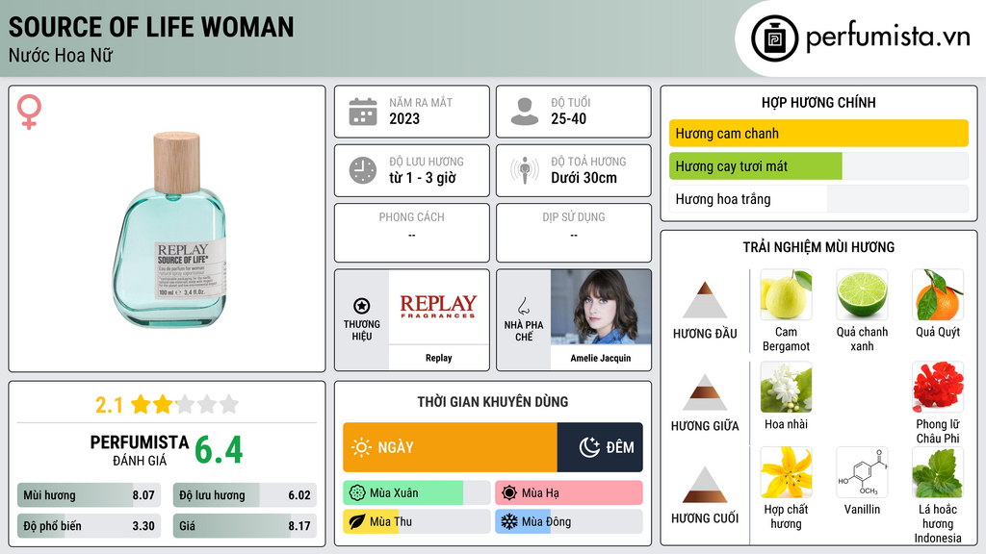The width and height of the screenshot is (986, 554).
Task: Open perfumer Amelie Jacquin's photo
Action: [601, 307]
